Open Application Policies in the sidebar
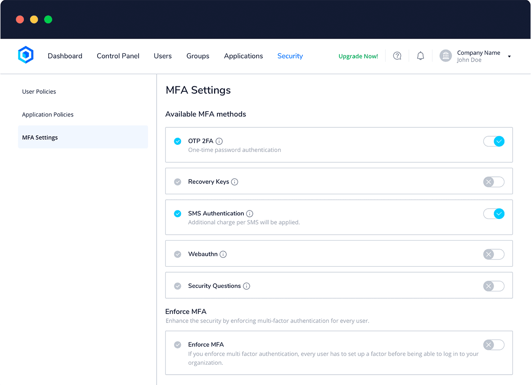 (x=48, y=115)
